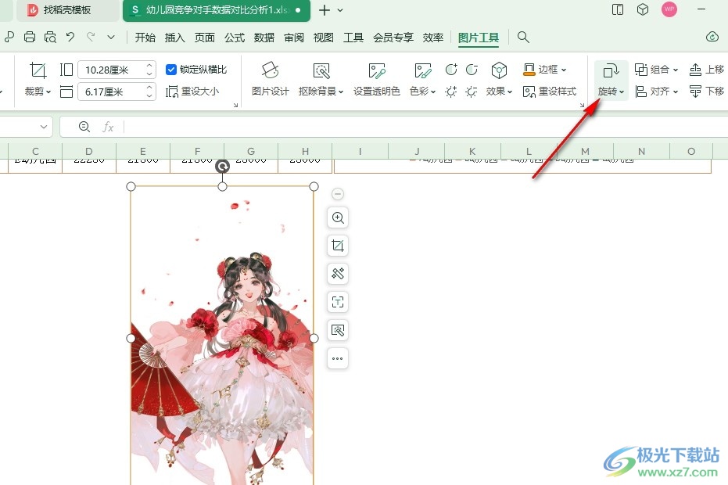The width and height of the screenshot is (728, 485).
Task: Click the Print icon in quick toolbar
Action: (x=30, y=38)
